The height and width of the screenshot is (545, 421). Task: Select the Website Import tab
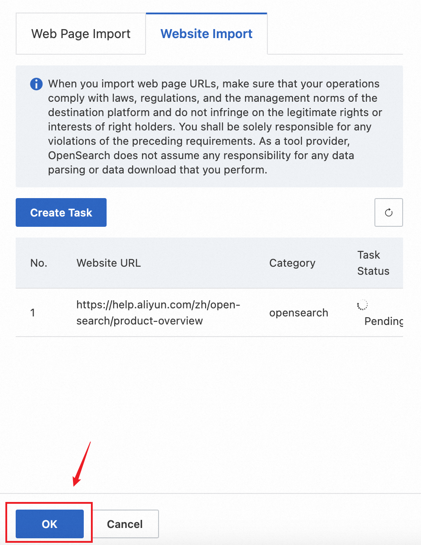pos(206,34)
